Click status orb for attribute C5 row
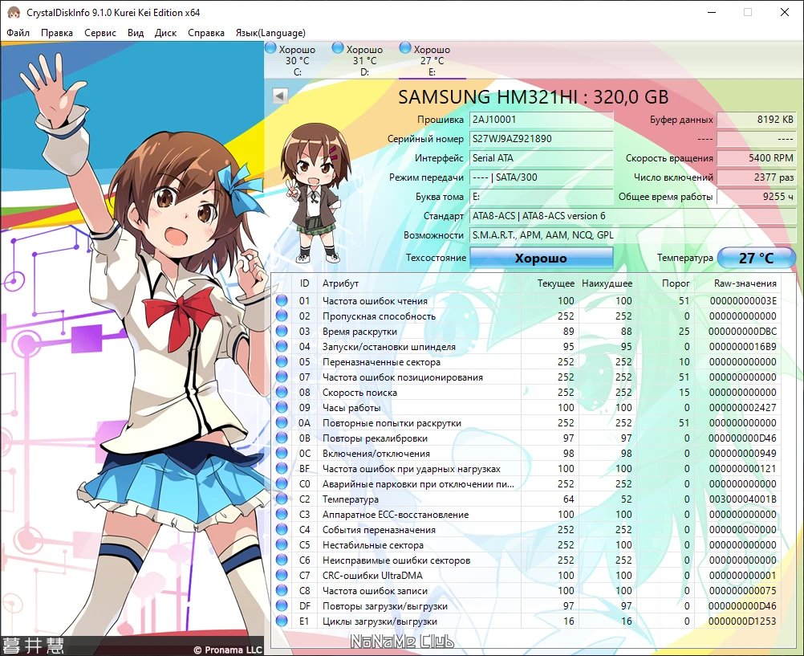Image resolution: width=804 pixels, height=656 pixels. point(282,544)
